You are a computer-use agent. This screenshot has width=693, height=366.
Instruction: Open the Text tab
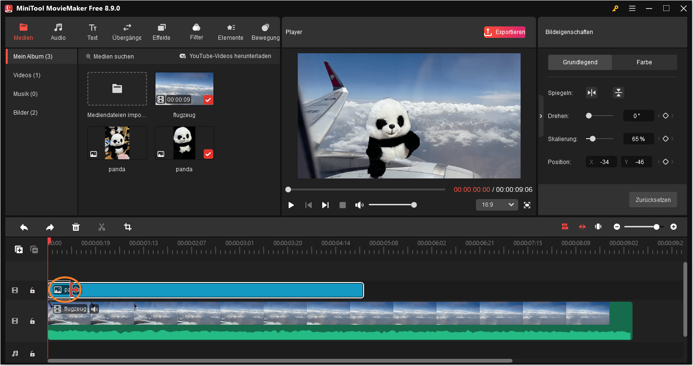tap(93, 32)
